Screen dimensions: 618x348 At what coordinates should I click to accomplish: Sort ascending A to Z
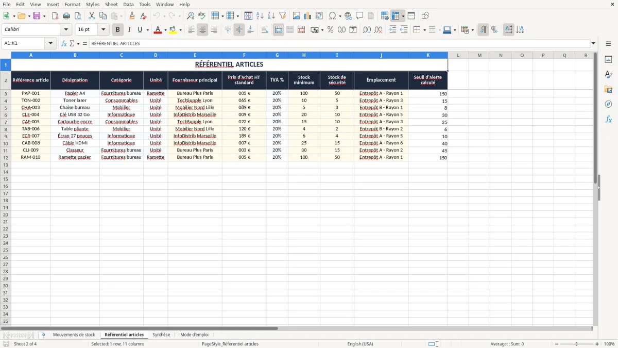point(260,16)
